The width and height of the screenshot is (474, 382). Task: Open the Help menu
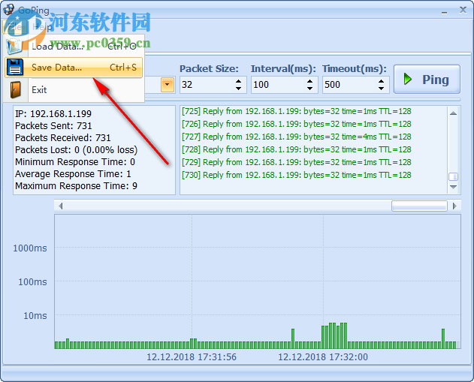tap(42, 27)
